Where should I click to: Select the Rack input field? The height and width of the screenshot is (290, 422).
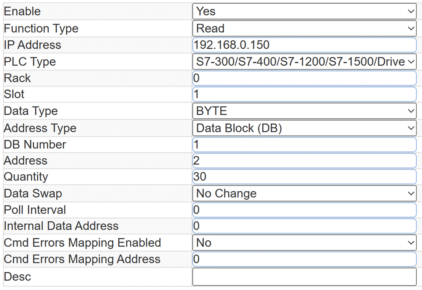pyautogui.click(x=304, y=78)
